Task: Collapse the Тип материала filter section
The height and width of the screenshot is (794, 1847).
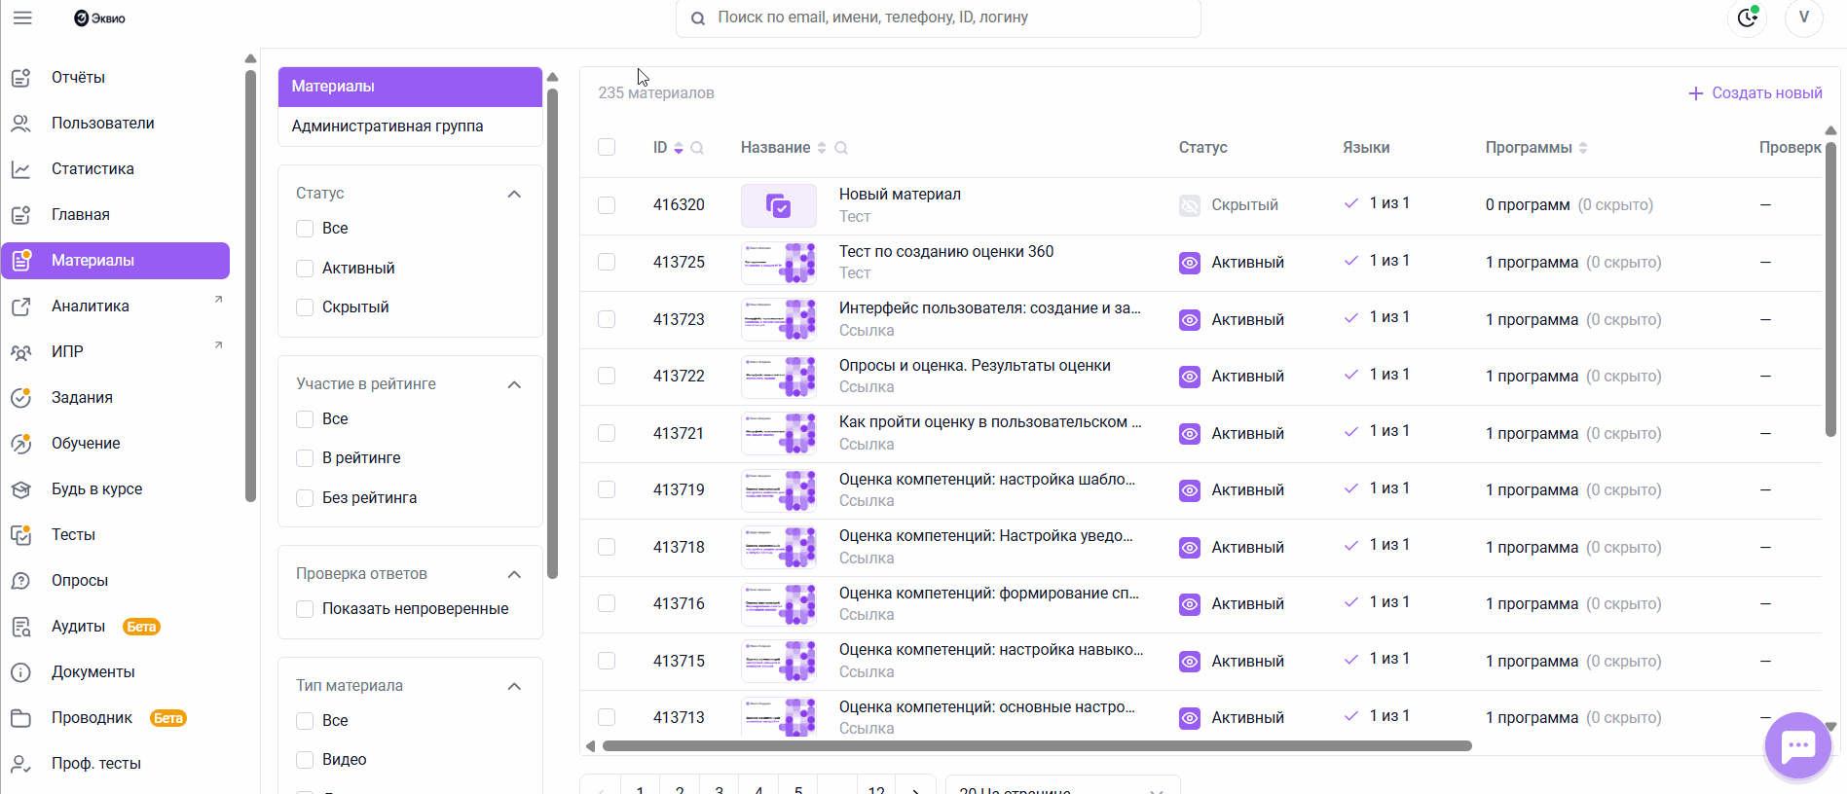Action: click(514, 686)
